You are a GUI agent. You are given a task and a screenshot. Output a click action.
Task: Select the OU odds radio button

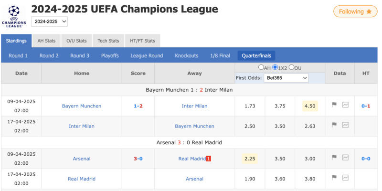[x=291, y=67]
